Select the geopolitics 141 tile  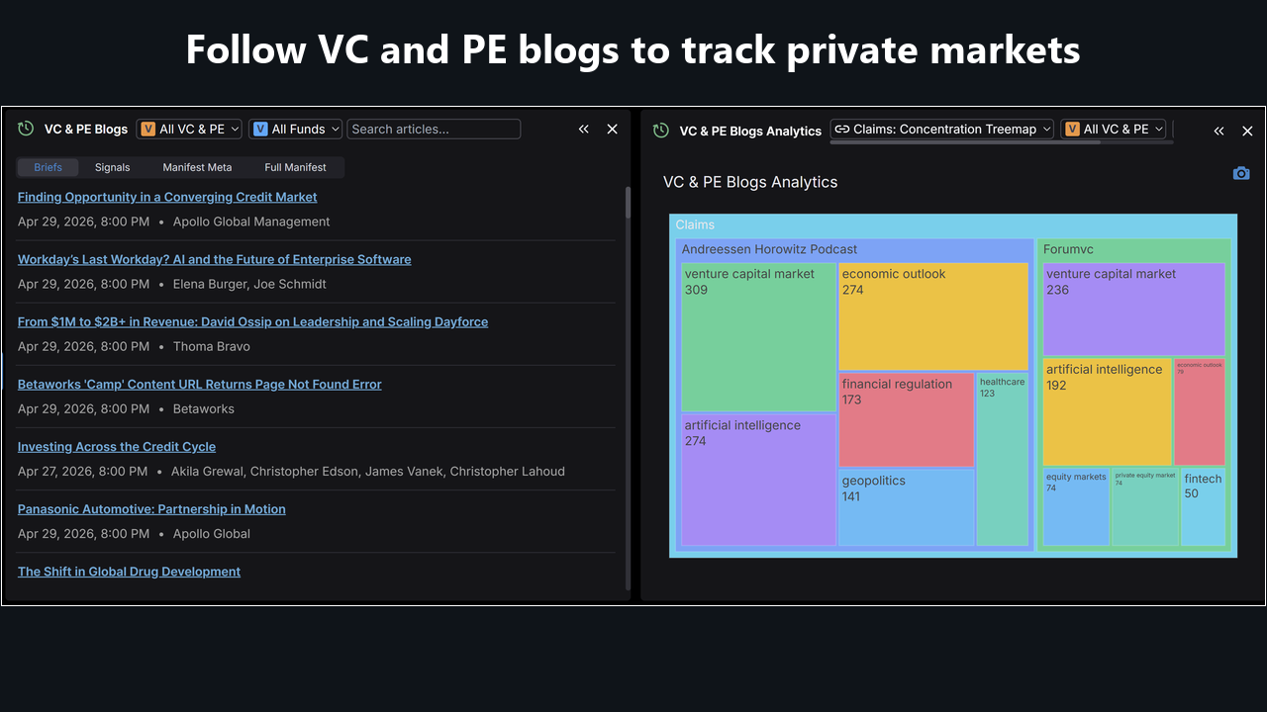(906, 507)
